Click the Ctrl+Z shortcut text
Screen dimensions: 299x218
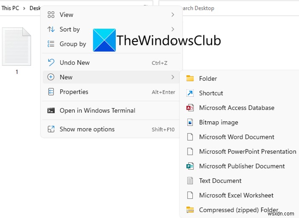(x=159, y=63)
